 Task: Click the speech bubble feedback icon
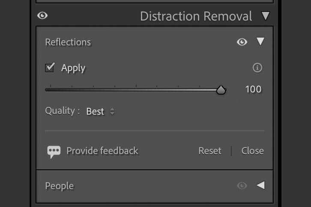[54, 152]
